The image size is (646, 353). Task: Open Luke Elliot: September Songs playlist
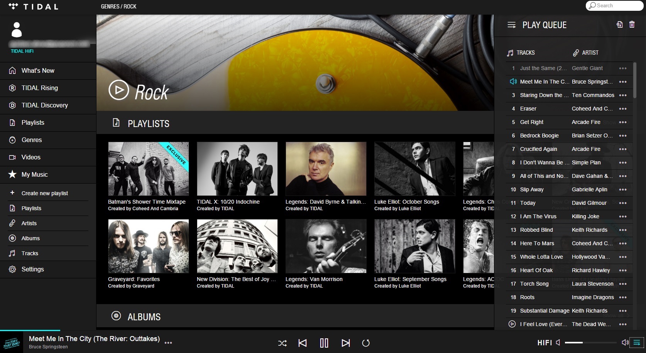(415, 246)
